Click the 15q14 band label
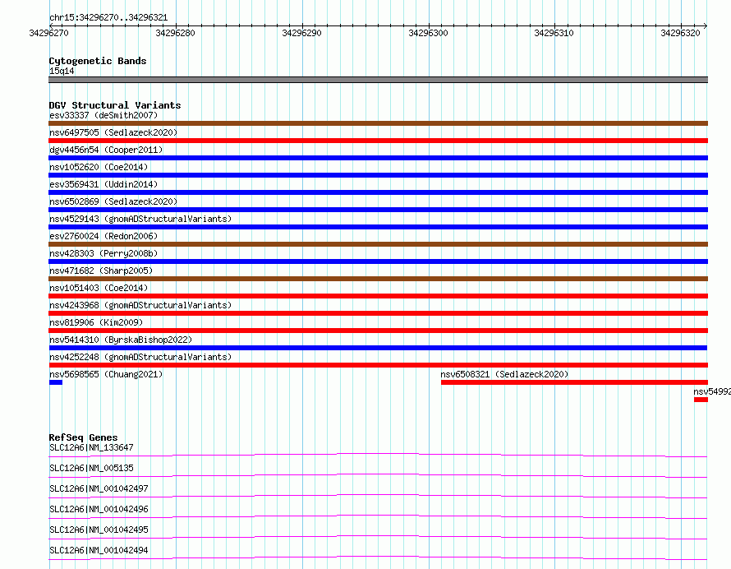This screenshot has width=731, height=569. point(62,71)
